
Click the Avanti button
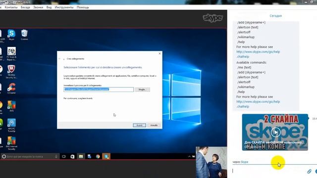pyautogui.click(x=140, y=125)
